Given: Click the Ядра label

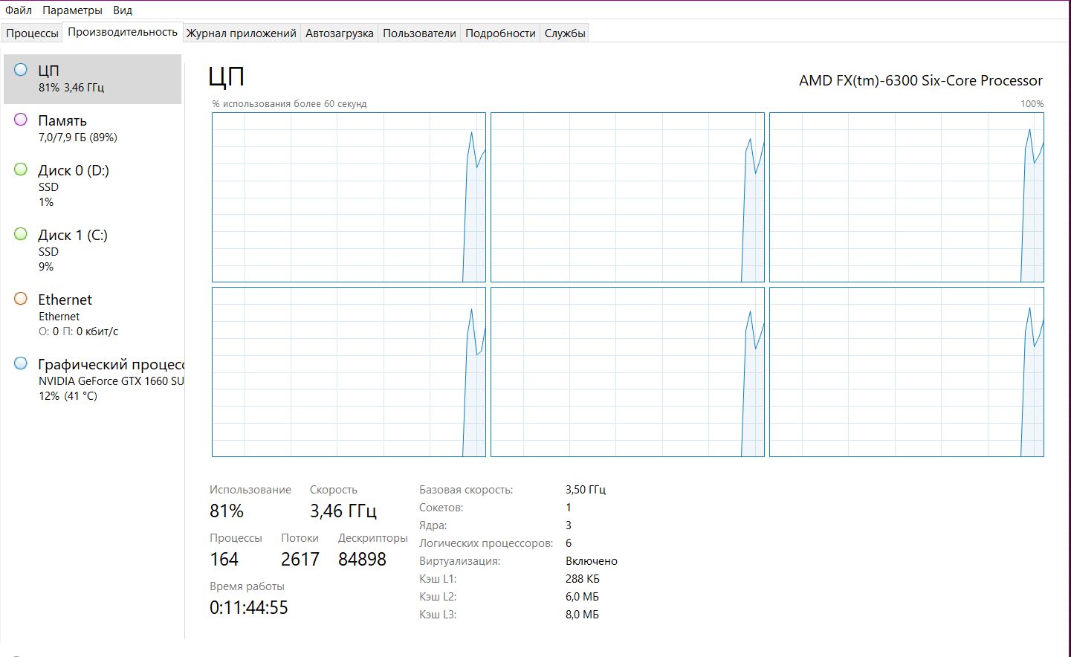Looking at the screenshot, I should coord(433,525).
